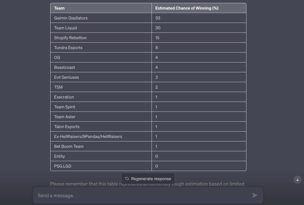Click the send message paper plane icon
304x205 pixels.
click(255, 195)
